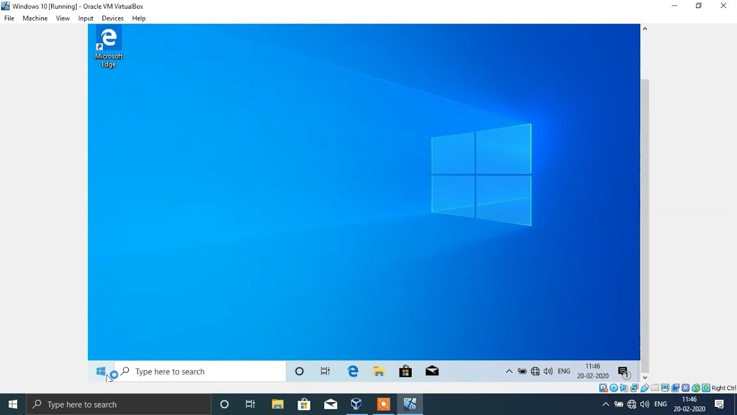The width and height of the screenshot is (737, 415).
Task: Click the VirtualBox display settings indicator
Action: tap(665, 388)
